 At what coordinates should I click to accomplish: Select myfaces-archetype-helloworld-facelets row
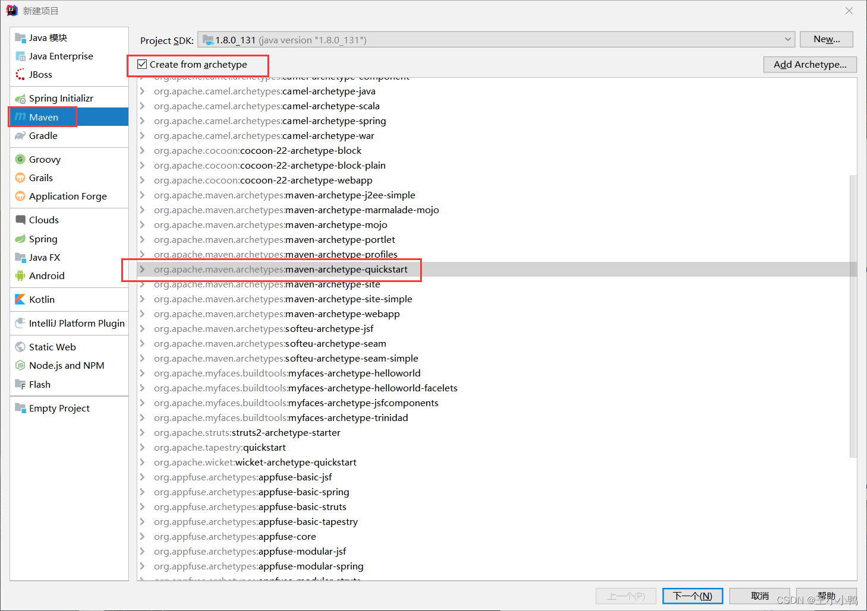pyautogui.click(x=496, y=388)
